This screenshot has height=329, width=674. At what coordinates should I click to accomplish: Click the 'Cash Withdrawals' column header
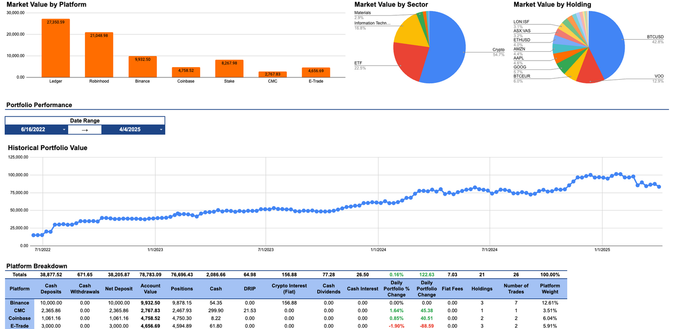pyautogui.click(x=85, y=289)
